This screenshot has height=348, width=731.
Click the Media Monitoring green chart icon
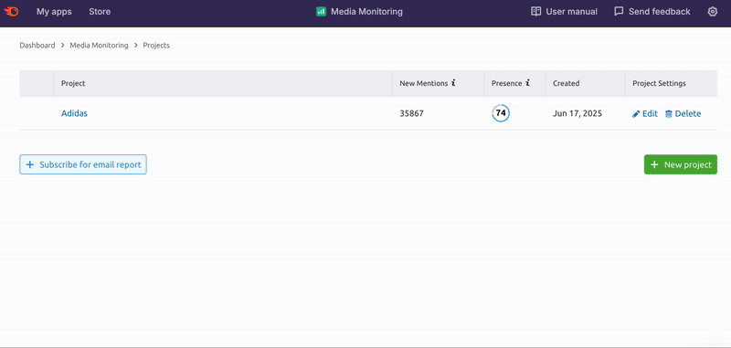point(321,12)
